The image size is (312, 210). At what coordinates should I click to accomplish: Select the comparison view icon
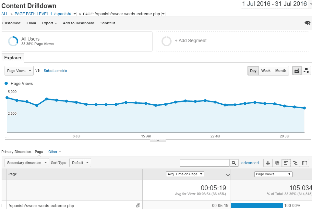tap(295, 163)
